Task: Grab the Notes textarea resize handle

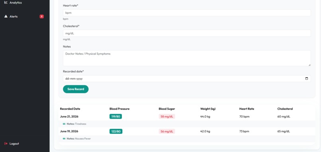Action: click(309, 65)
